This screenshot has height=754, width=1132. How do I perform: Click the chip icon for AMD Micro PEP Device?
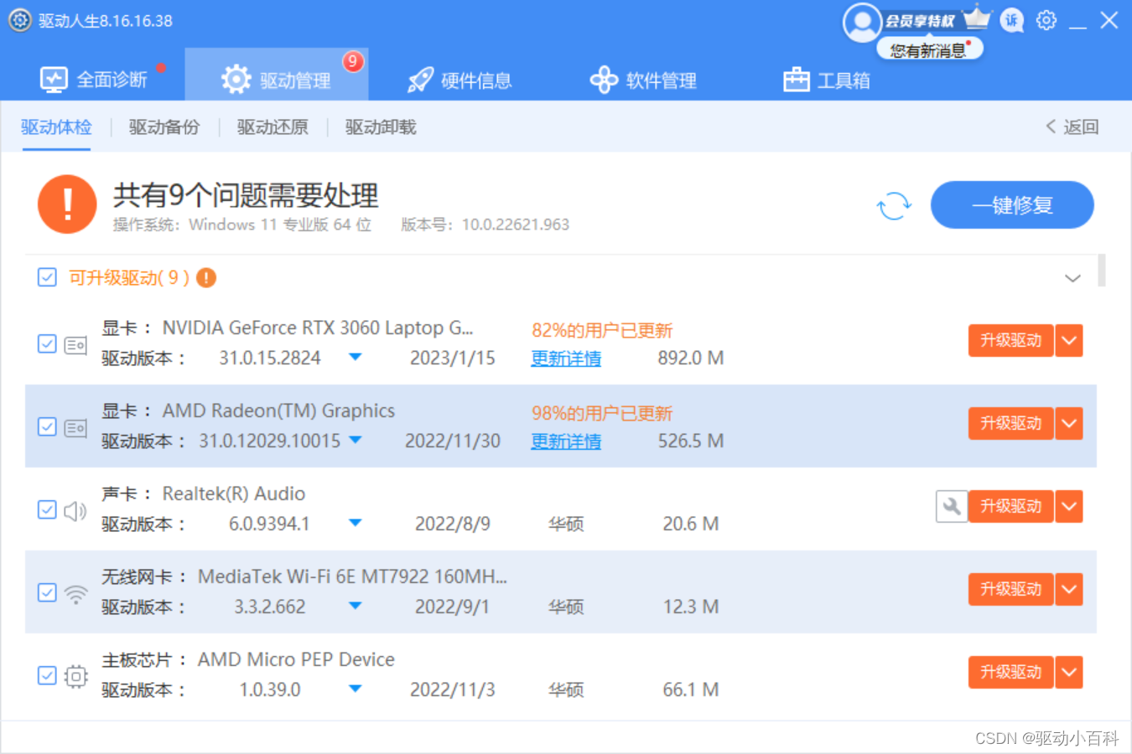pyautogui.click(x=75, y=676)
